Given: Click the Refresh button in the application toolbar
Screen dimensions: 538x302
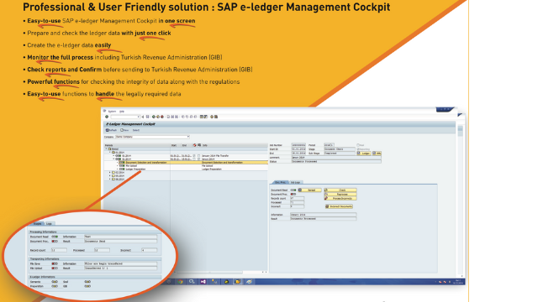Looking at the screenshot, I should 111,130.
